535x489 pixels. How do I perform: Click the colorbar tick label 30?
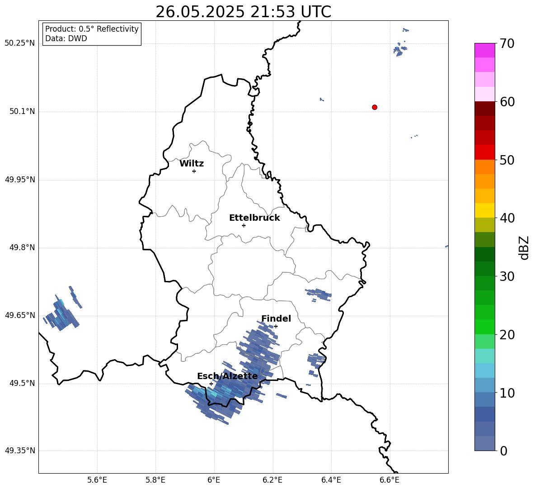click(507, 276)
